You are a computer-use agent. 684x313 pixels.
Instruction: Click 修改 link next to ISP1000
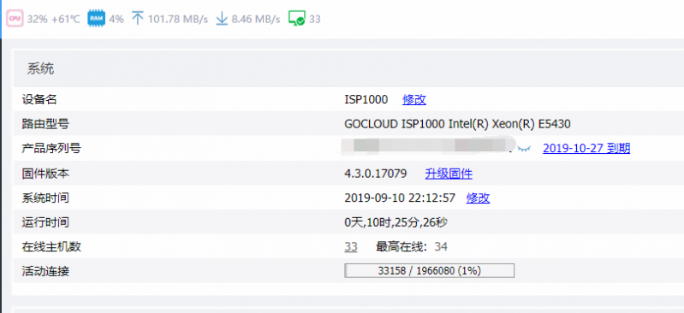[x=414, y=99]
